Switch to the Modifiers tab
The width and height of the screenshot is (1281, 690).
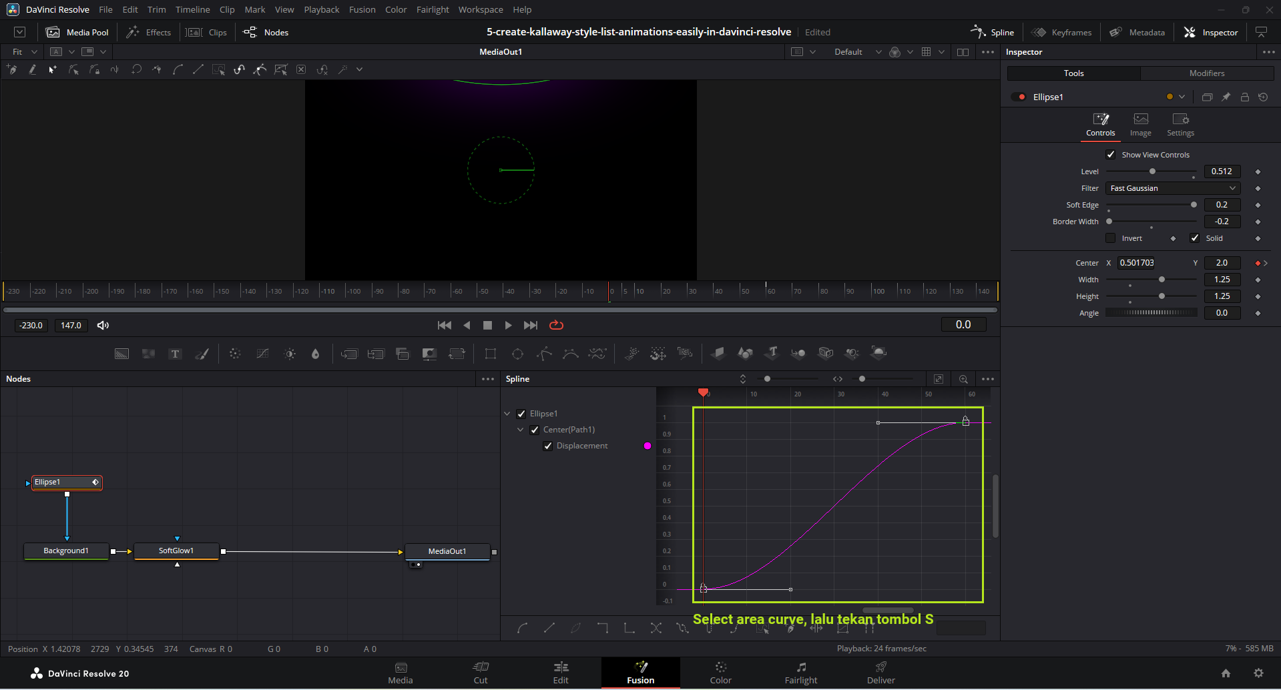(1206, 73)
